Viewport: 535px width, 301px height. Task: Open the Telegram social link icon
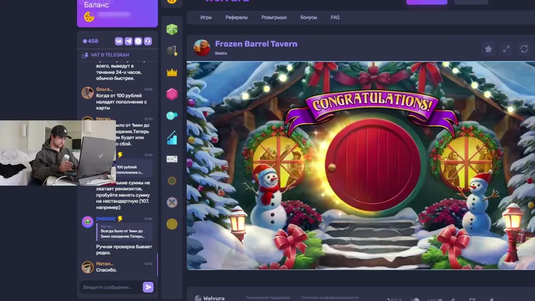pos(129,41)
